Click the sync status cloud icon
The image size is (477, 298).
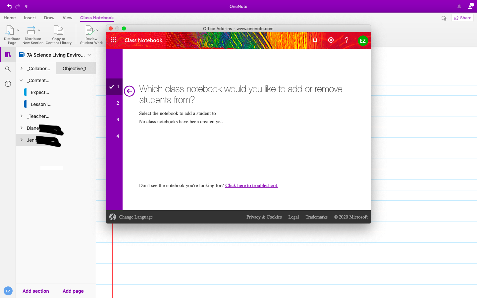pyautogui.click(x=444, y=18)
